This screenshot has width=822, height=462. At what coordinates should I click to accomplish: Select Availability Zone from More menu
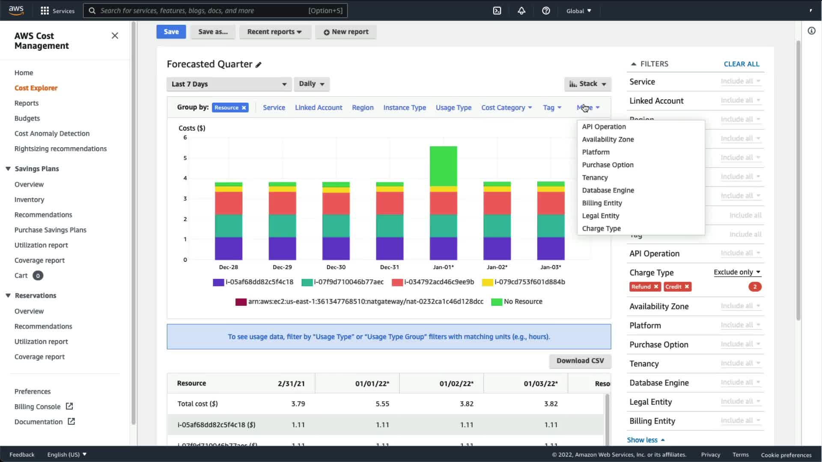608,139
